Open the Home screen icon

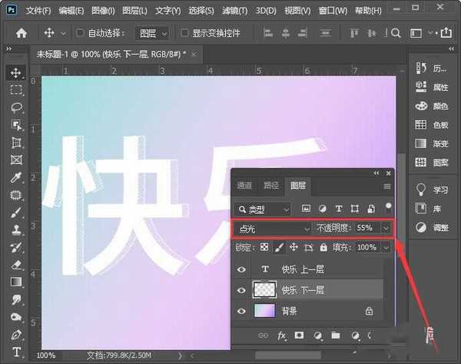pyautogui.click(x=21, y=33)
